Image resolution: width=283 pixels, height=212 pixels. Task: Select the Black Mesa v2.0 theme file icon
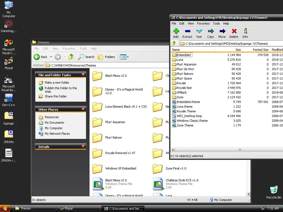(98, 184)
